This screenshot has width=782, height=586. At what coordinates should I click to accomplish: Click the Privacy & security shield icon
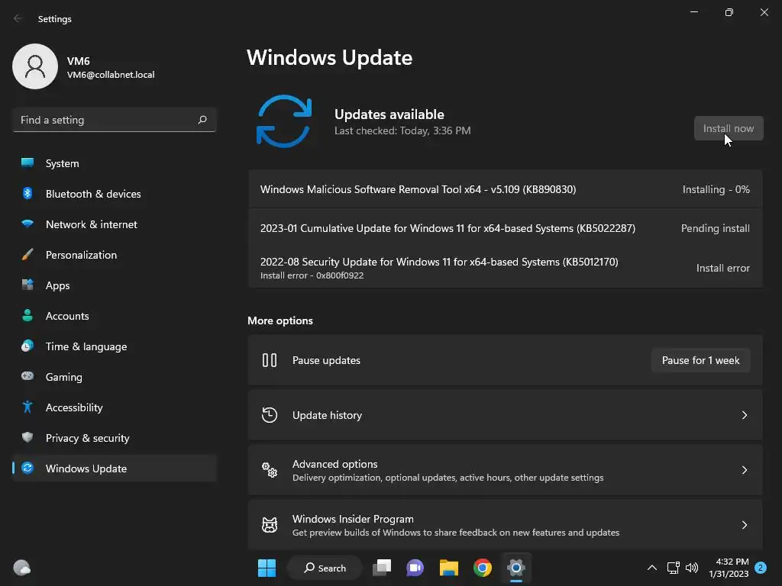(27, 437)
